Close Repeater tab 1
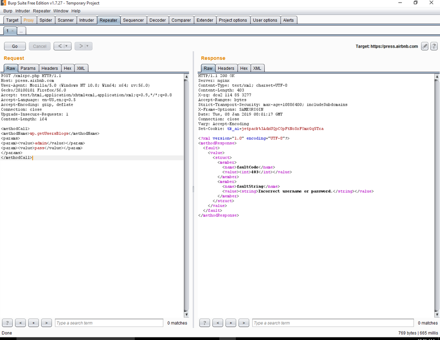440x340 pixels. click(x=12, y=31)
